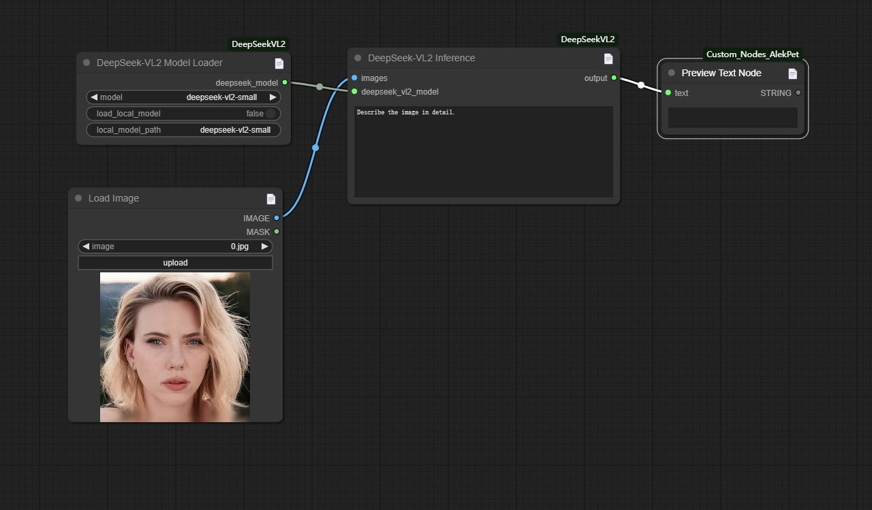
Task: Select the previous model with the left arrow
Action: [x=94, y=97]
